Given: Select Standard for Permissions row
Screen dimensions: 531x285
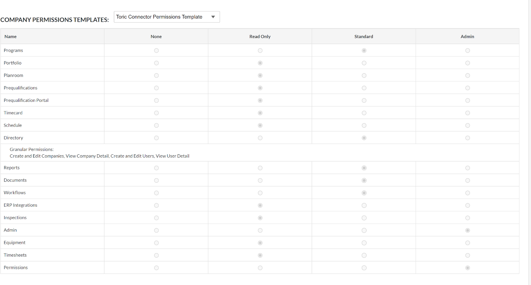Looking at the screenshot, I should (x=364, y=268).
